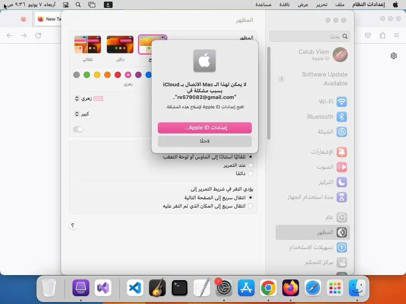Image resolution: width=406 pixels, height=304 pixels.
Task: Open the ملف menu
Action: (340, 5)
